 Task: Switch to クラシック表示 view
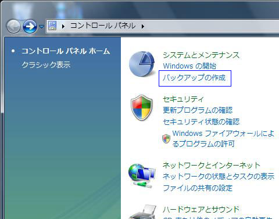point(46,64)
